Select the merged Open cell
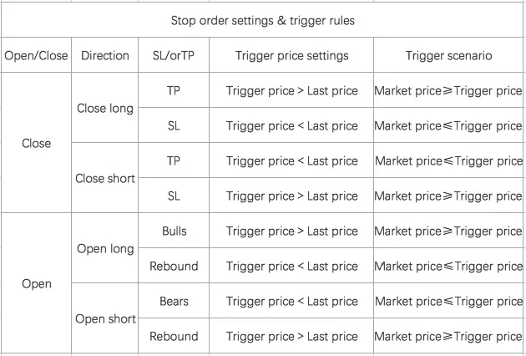526x356 pixels. tap(37, 284)
